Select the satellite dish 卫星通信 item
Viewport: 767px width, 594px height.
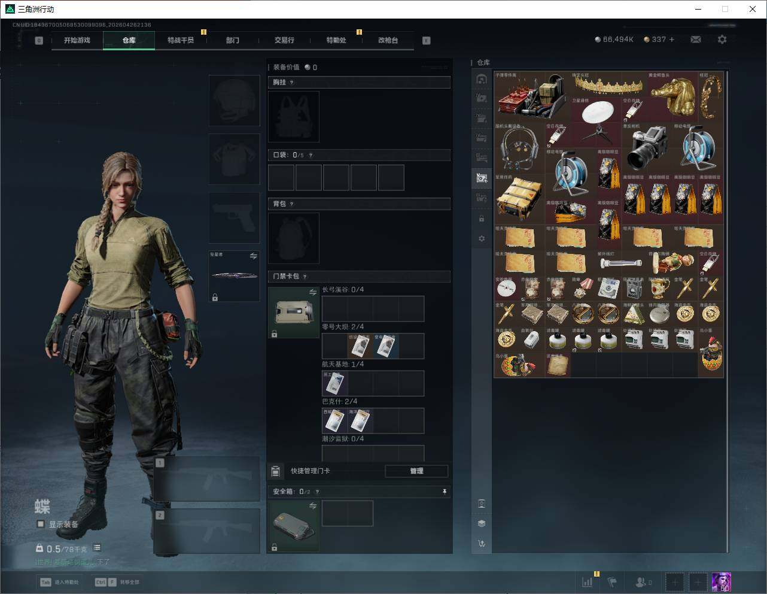tap(596, 123)
